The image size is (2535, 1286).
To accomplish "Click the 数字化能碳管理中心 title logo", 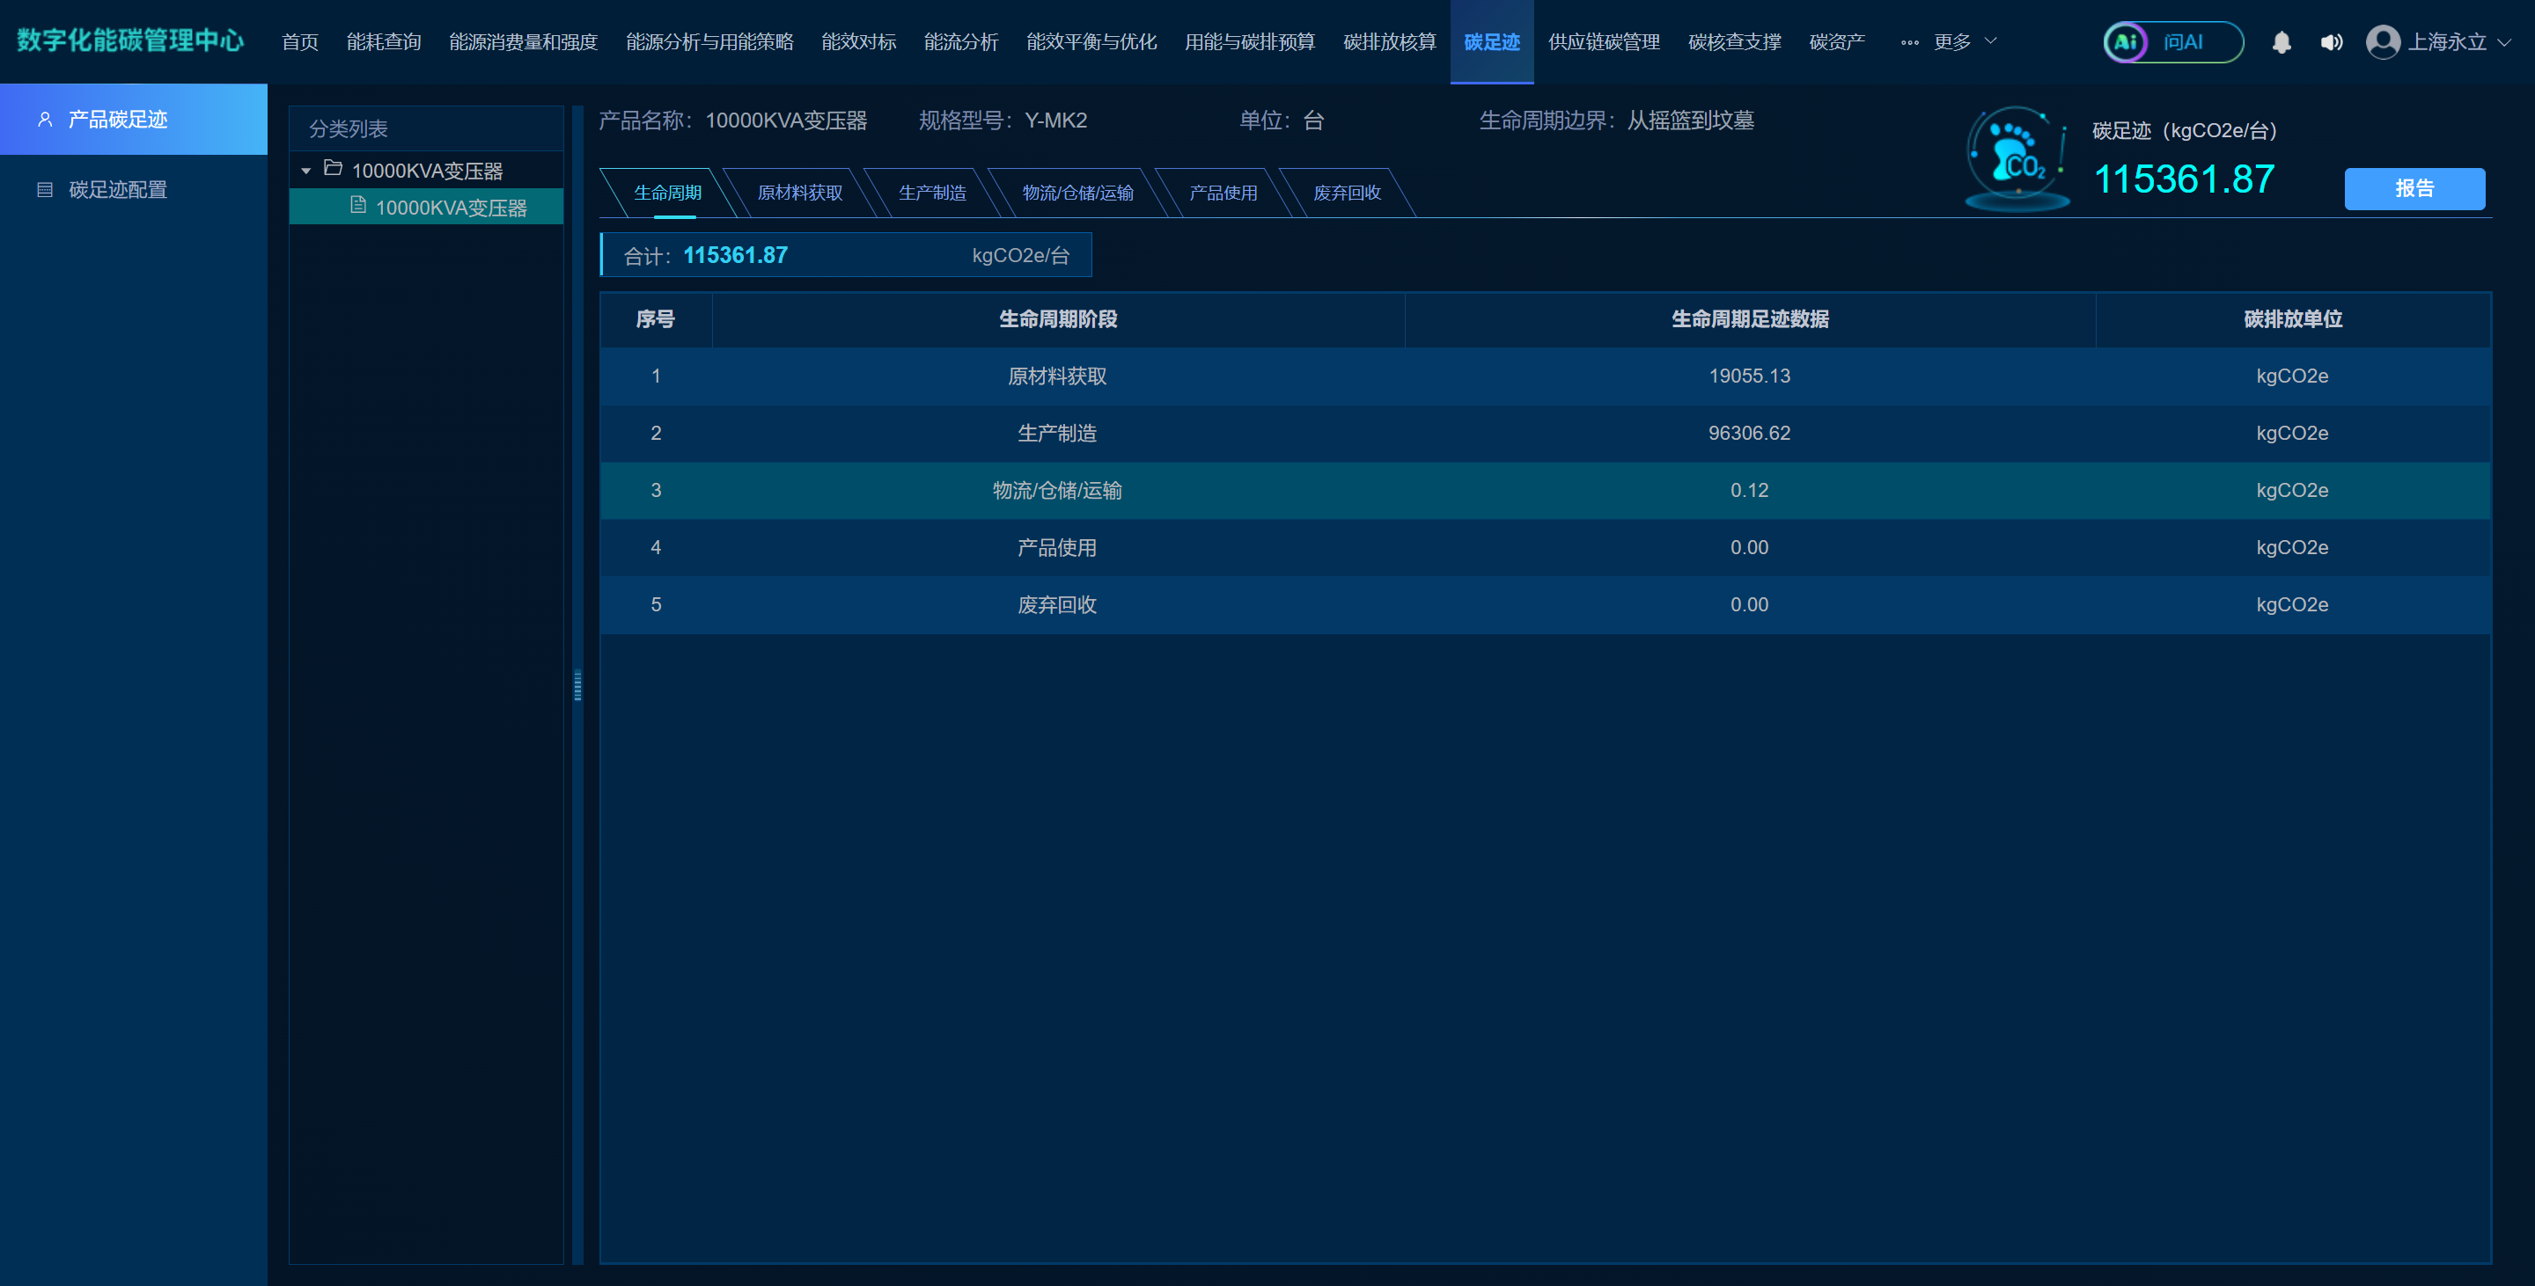I will pos(130,40).
